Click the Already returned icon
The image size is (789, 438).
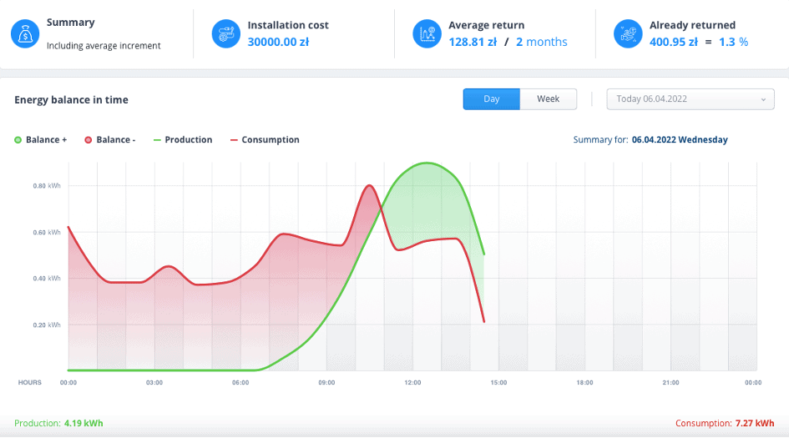(x=628, y=34)
